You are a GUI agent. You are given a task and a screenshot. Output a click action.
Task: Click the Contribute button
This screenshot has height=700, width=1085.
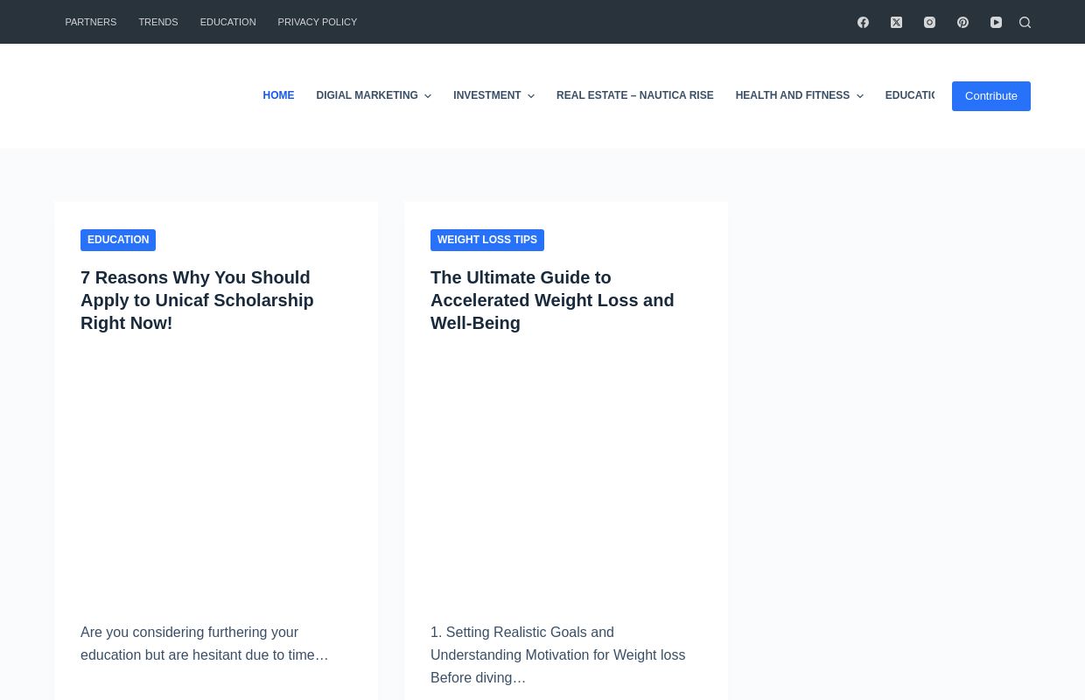pos(990,96)
